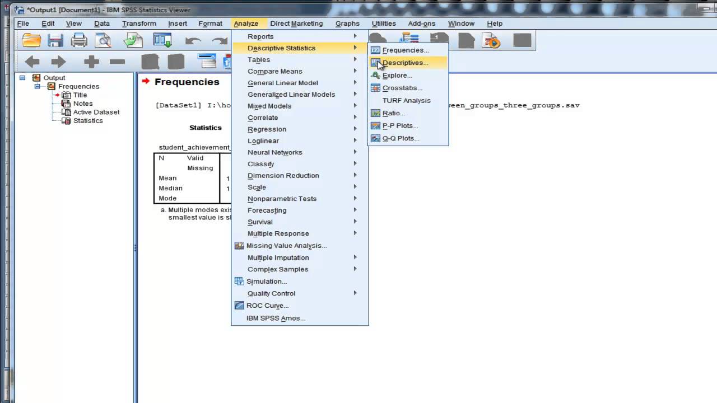Expand the Regression submenu arrow
The height and width of the screenshot is (403, 717).
click(355, 129)
